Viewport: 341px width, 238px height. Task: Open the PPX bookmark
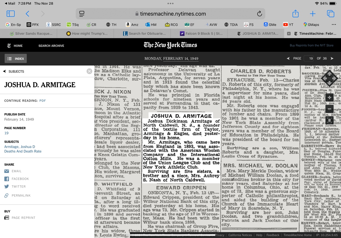click(33, 24)
